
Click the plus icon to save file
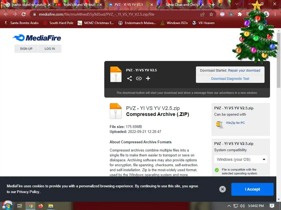(148, 78)
